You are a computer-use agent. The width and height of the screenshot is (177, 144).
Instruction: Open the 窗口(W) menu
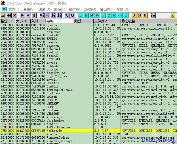tap(106, 9)
